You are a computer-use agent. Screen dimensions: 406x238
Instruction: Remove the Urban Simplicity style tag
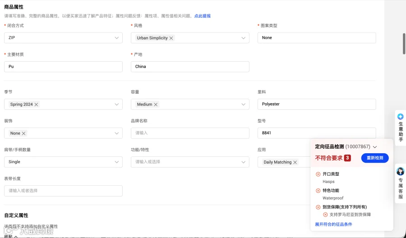171,38
